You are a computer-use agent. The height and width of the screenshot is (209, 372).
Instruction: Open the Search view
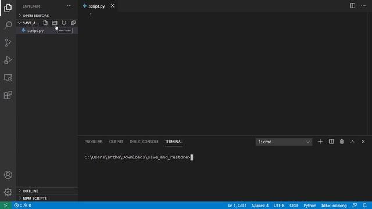[x=8, y=25]
